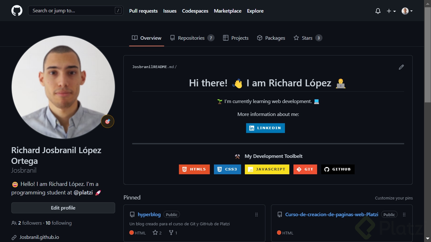This screenshot has height=242, width=431.
Task: Click inside the Search or jump to field
Action: click(x=75, y=10)
